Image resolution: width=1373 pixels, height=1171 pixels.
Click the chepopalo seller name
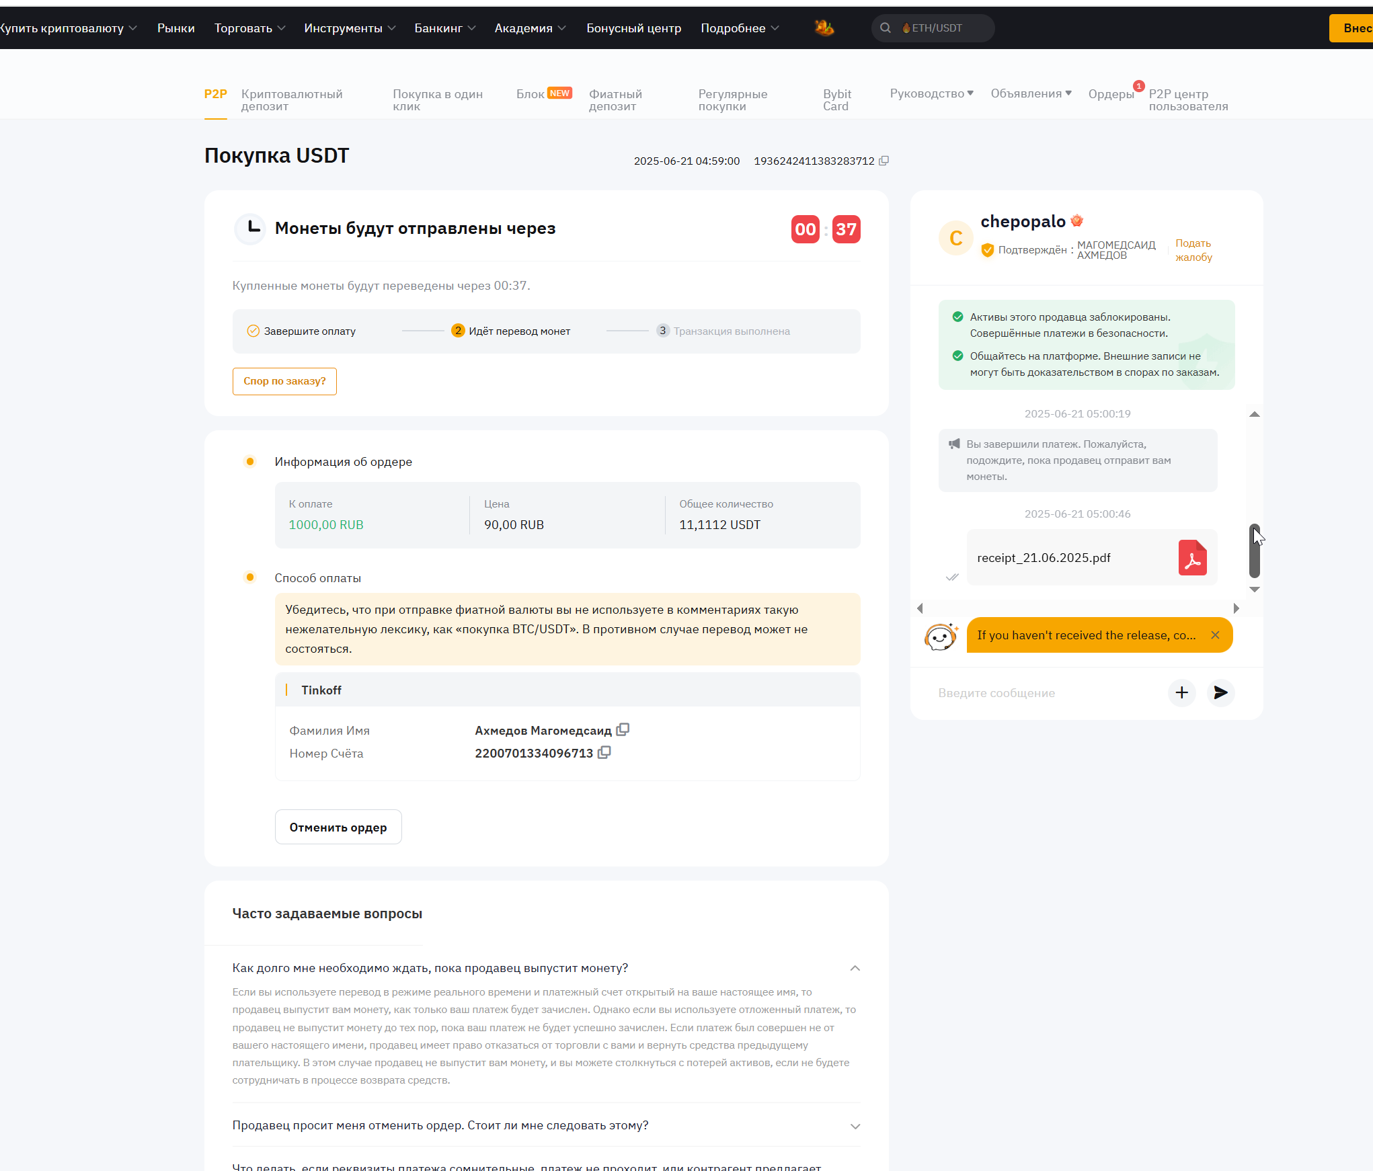[x=1023, y=221]
